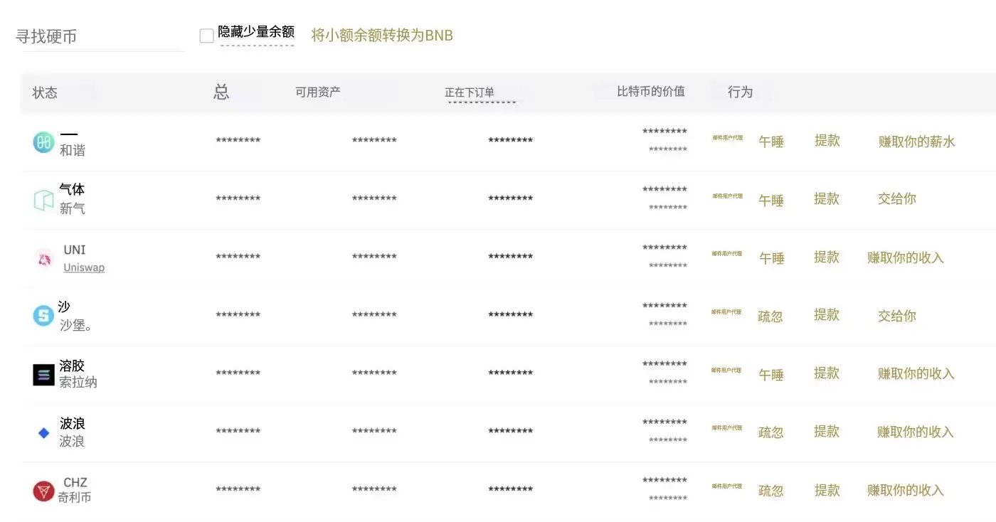This screenshot has width=996, height=522.
Task: Click 提款 in the Harmony row
Action: click(827, 141)
